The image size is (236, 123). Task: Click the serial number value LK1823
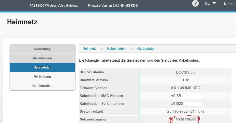click(x=177, y=103)
